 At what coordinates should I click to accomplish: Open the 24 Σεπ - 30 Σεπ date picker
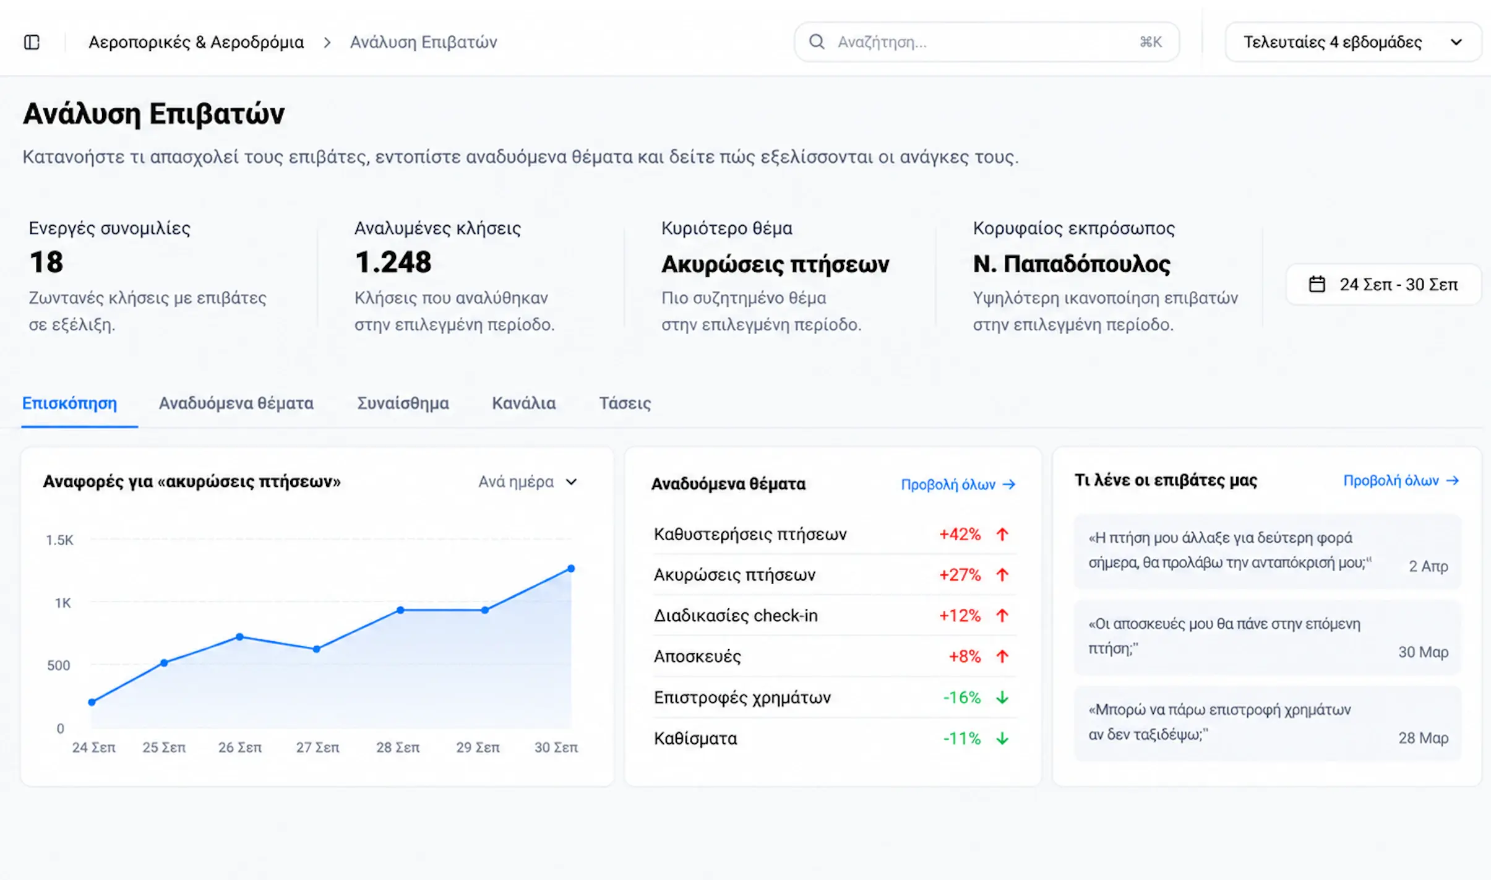pyautogui.click(x=1383, y=285)
